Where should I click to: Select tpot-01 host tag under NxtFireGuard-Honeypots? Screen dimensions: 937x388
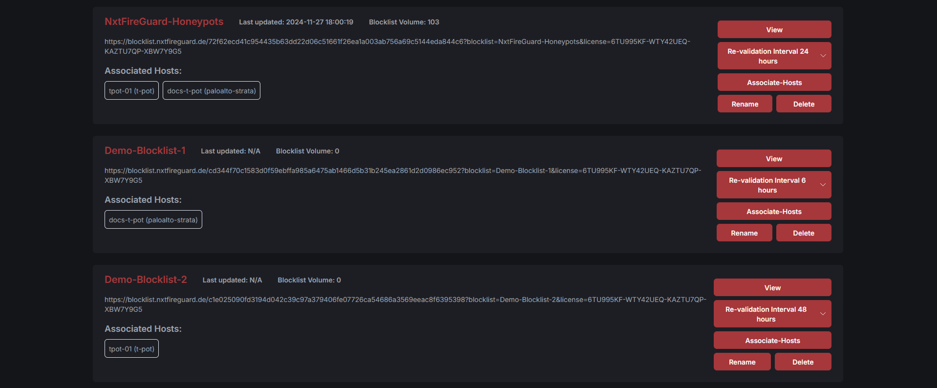(131, 90)
